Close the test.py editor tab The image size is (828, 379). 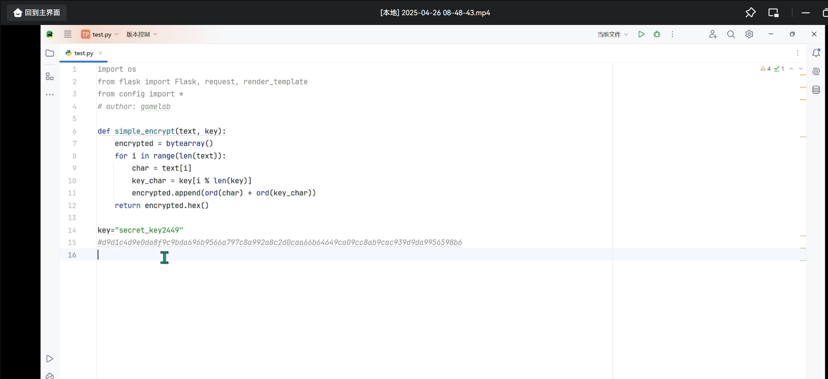pyautogui.click(x=100, y=53)
